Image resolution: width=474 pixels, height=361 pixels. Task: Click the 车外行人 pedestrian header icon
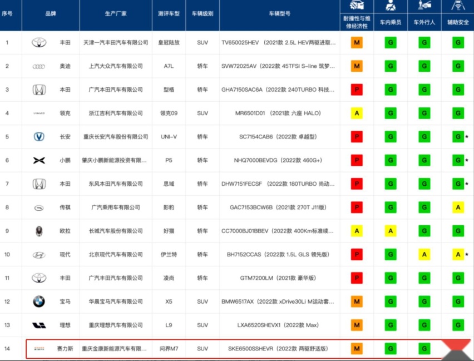[x=424, y=5]
